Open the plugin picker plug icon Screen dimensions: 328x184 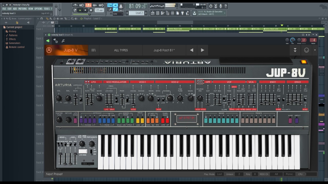pyautogui.click(x=183, y=13)
